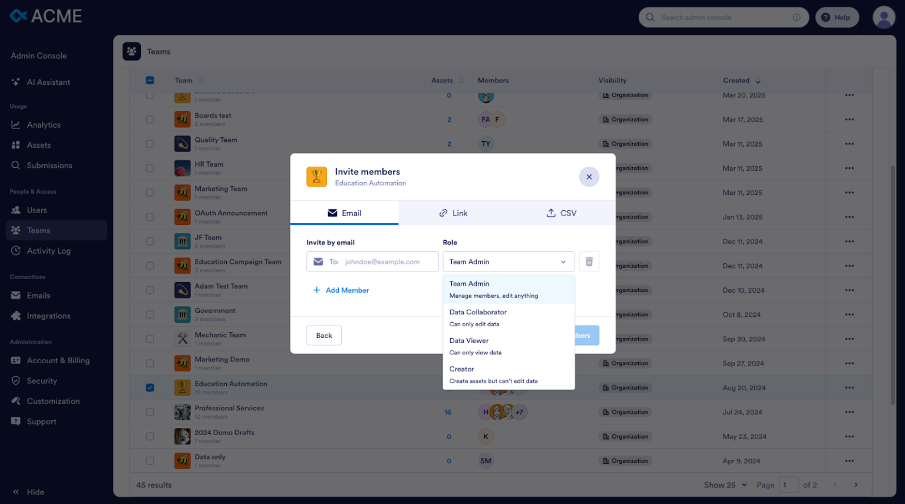Screen dimensions: 905x504
Task: Open the Help button
Action: 837,18
